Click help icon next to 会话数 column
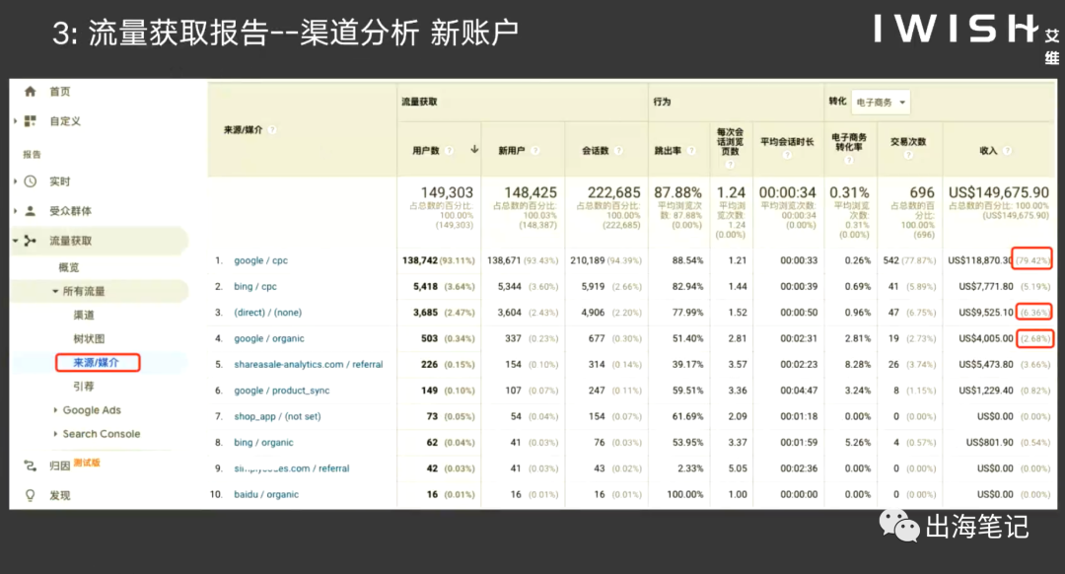Image resolution: width=1065 pixels, height=574 pixels. [x=617, y=148]
